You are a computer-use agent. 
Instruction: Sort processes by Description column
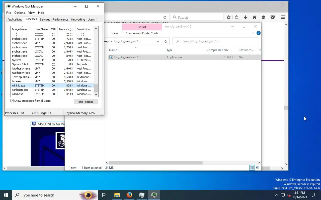click(x=84, y=29)
